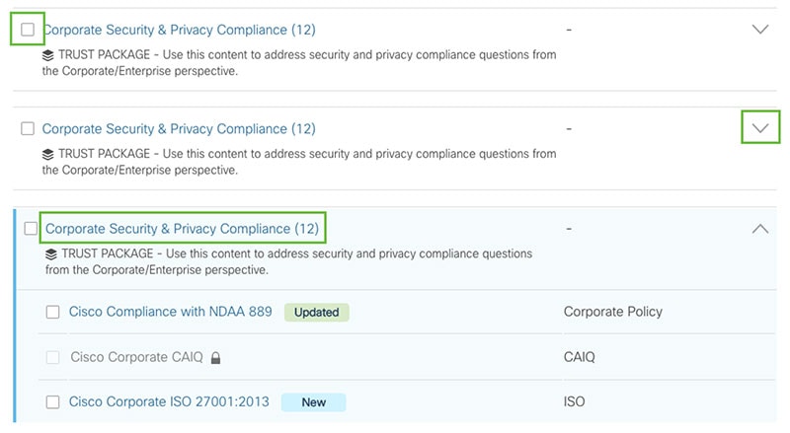
Task: Click the New badge next to ISO 27001:2013
Action: click(x=313, y=402)
